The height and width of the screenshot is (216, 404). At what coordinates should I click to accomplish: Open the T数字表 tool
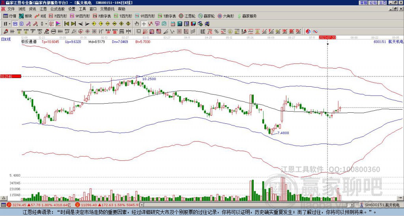(x=167, y=16)
